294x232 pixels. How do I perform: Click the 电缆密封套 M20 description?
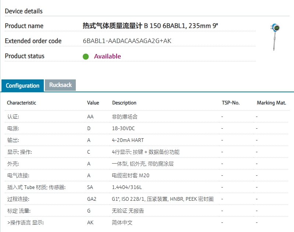pos(131,175)
